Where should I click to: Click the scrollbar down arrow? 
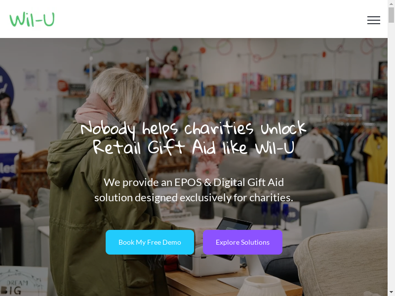[391, 293]
